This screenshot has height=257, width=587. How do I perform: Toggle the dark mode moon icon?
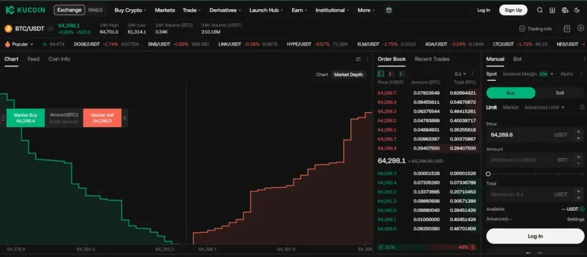pyautogui.click(x=577, y=10)
